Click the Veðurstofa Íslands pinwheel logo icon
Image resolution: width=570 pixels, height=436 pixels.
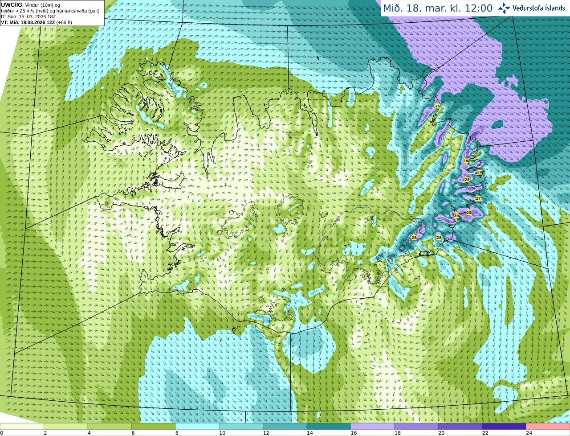504,8
